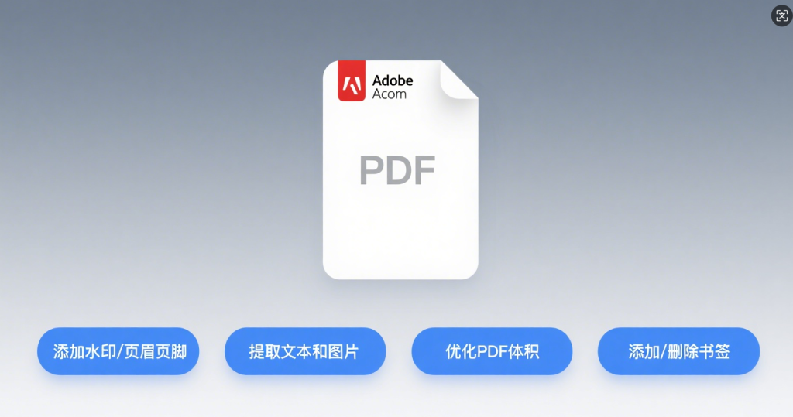Click the large gray "PDF" text

coord(397,170)
